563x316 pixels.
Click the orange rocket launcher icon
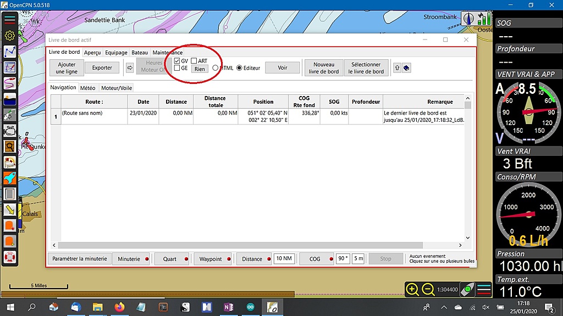(x=10, y=178)
